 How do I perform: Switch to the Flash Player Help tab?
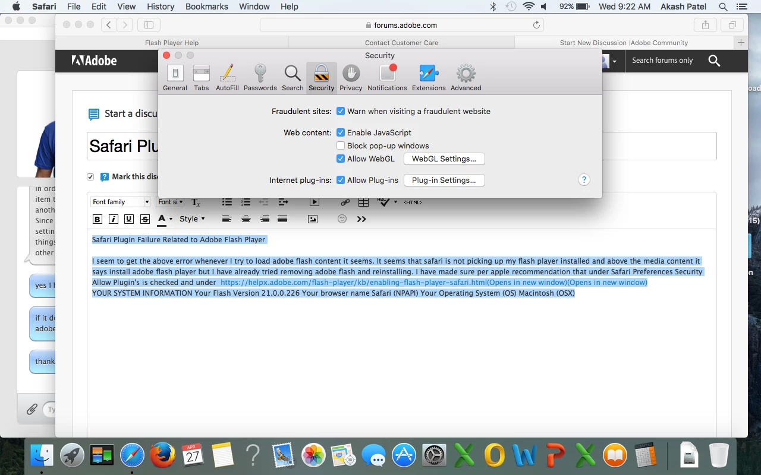pos(172,43)
